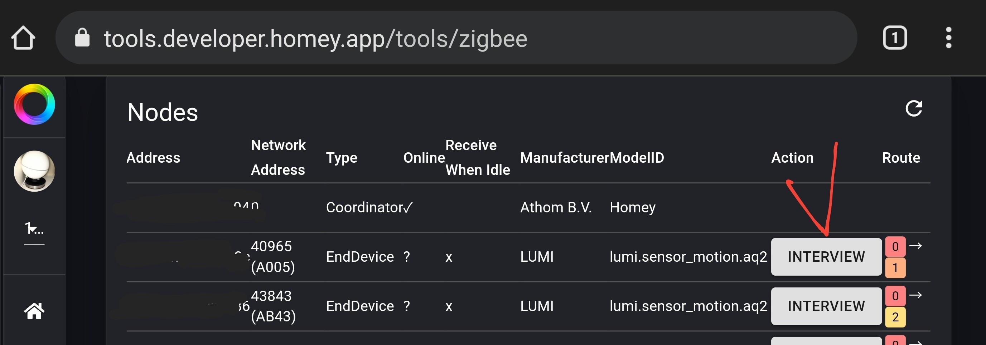The image size is (986, 345).
Task: Click orange route badge showing 1
Action: tap(895, 268)
